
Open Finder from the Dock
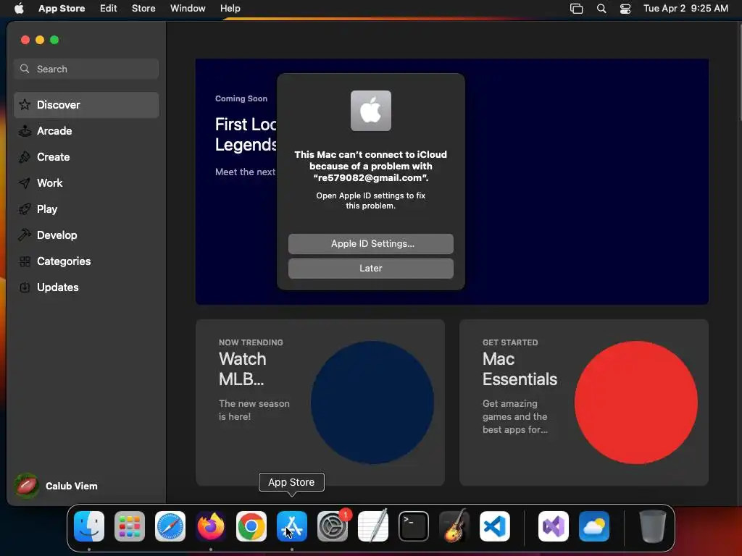point(89,526)
